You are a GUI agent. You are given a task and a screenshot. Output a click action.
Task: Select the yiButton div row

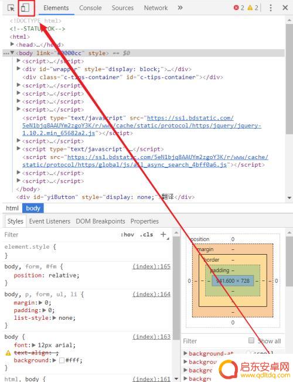click(x=105, y=197)
